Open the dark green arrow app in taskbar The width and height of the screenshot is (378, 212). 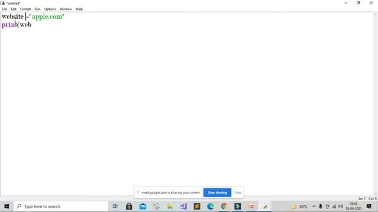tap(237, 206)
